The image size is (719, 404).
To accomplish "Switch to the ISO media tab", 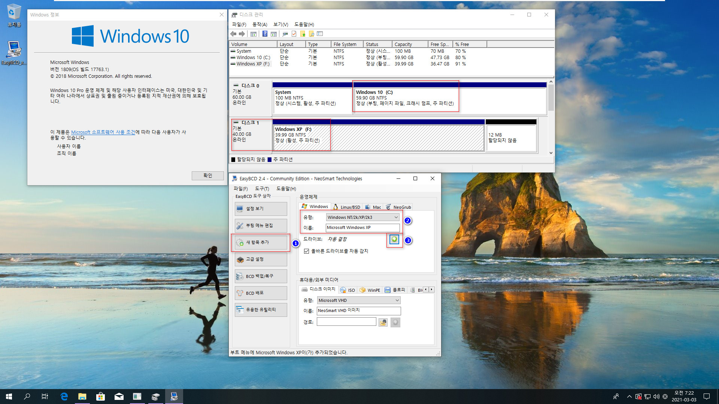I will click(x=348, y=290).
